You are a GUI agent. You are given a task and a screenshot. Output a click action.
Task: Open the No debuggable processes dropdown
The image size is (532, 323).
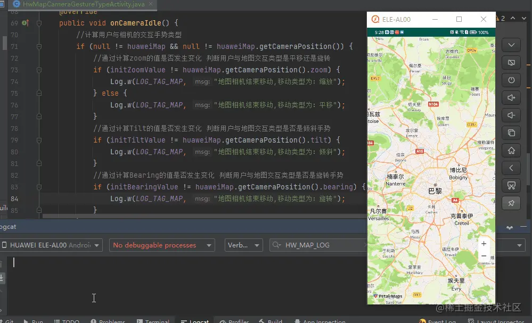[162, 245]
